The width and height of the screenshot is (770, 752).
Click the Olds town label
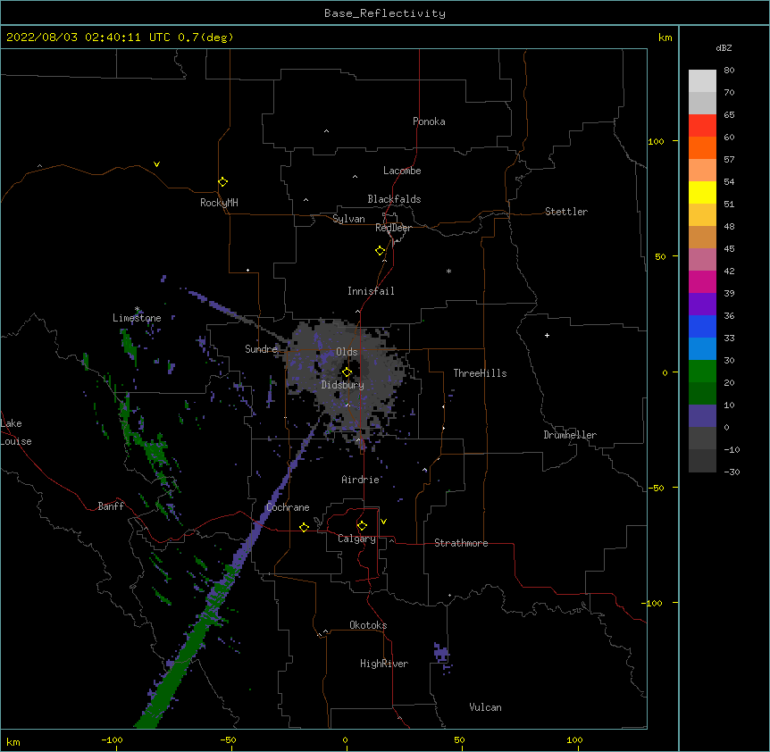[347, 352]
